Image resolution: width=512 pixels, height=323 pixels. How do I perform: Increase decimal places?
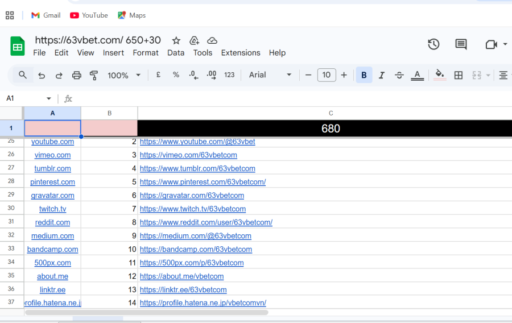coord(212,75)
